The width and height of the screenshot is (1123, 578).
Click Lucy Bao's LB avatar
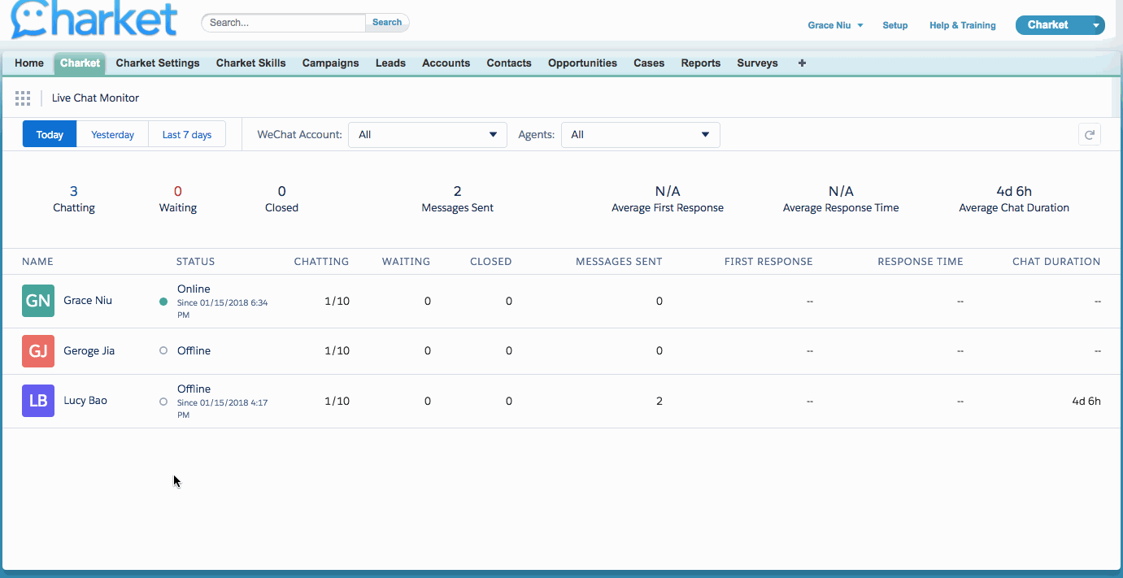[38, 401]
